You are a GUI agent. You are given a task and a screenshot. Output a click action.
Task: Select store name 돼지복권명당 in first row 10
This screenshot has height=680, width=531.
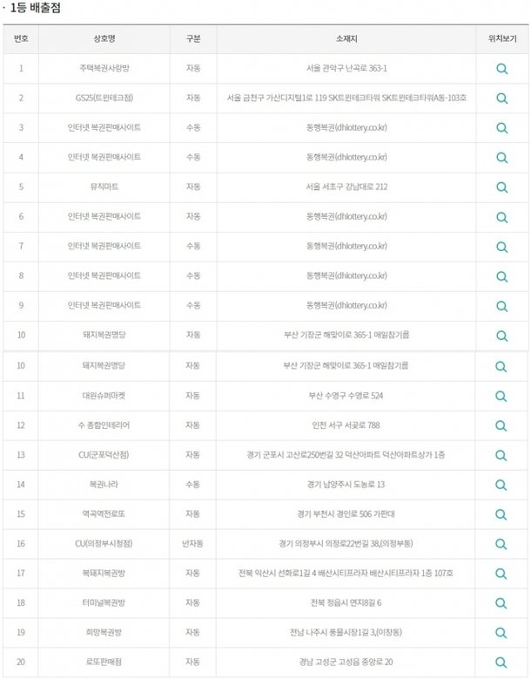(x=104, y=335)
